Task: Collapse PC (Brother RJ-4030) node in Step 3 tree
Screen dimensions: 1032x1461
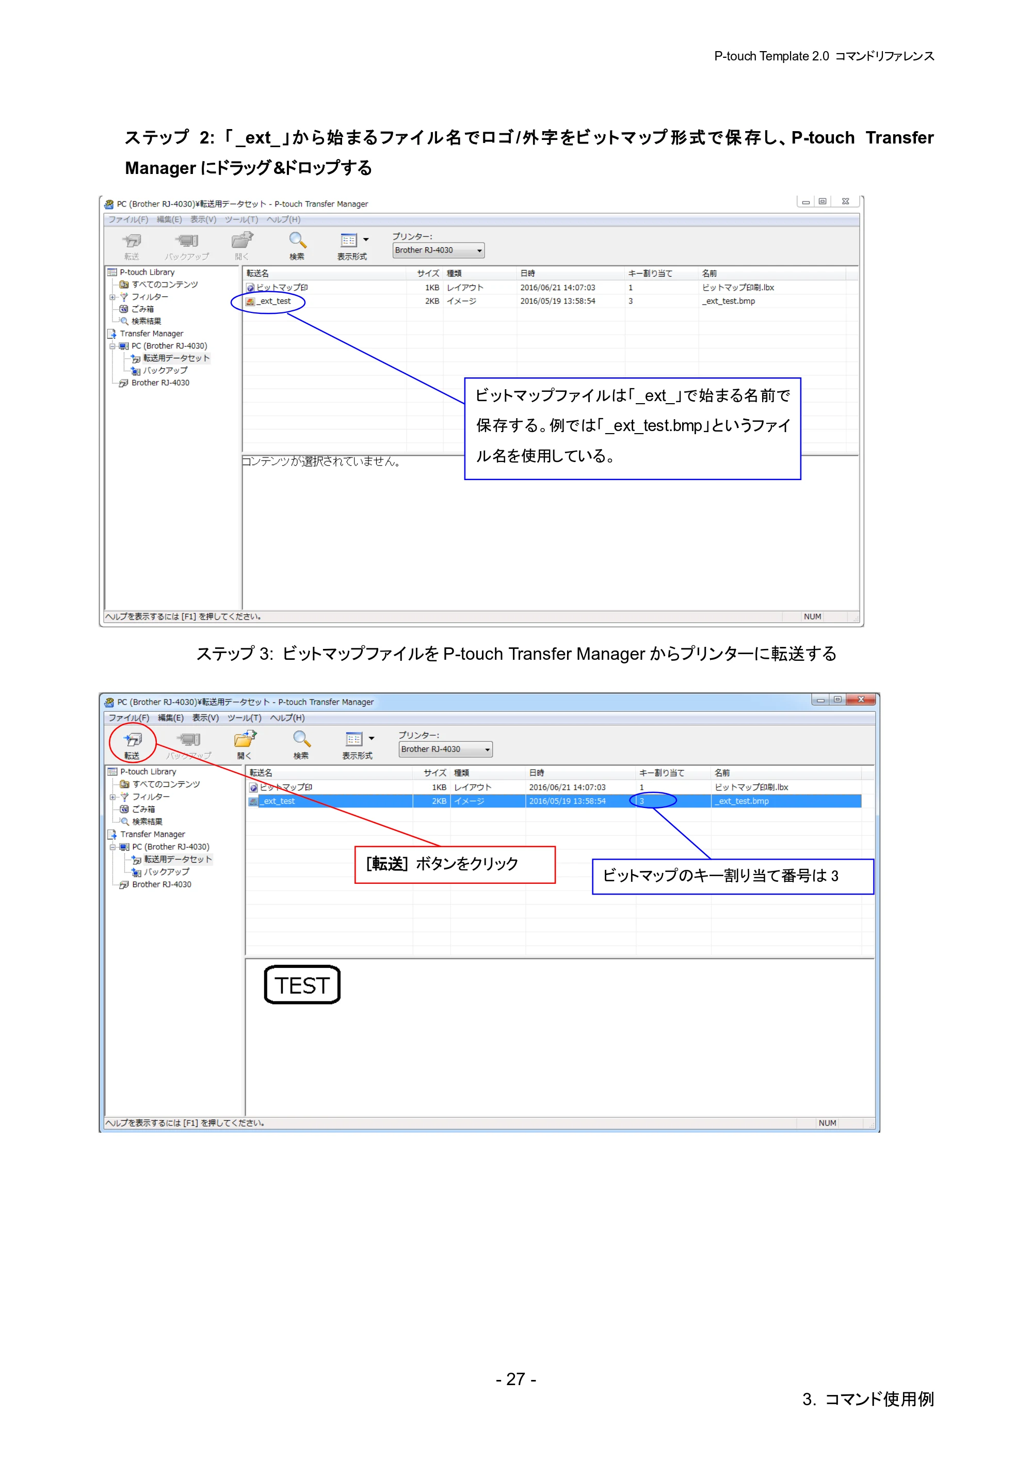Action: [112, 847]
